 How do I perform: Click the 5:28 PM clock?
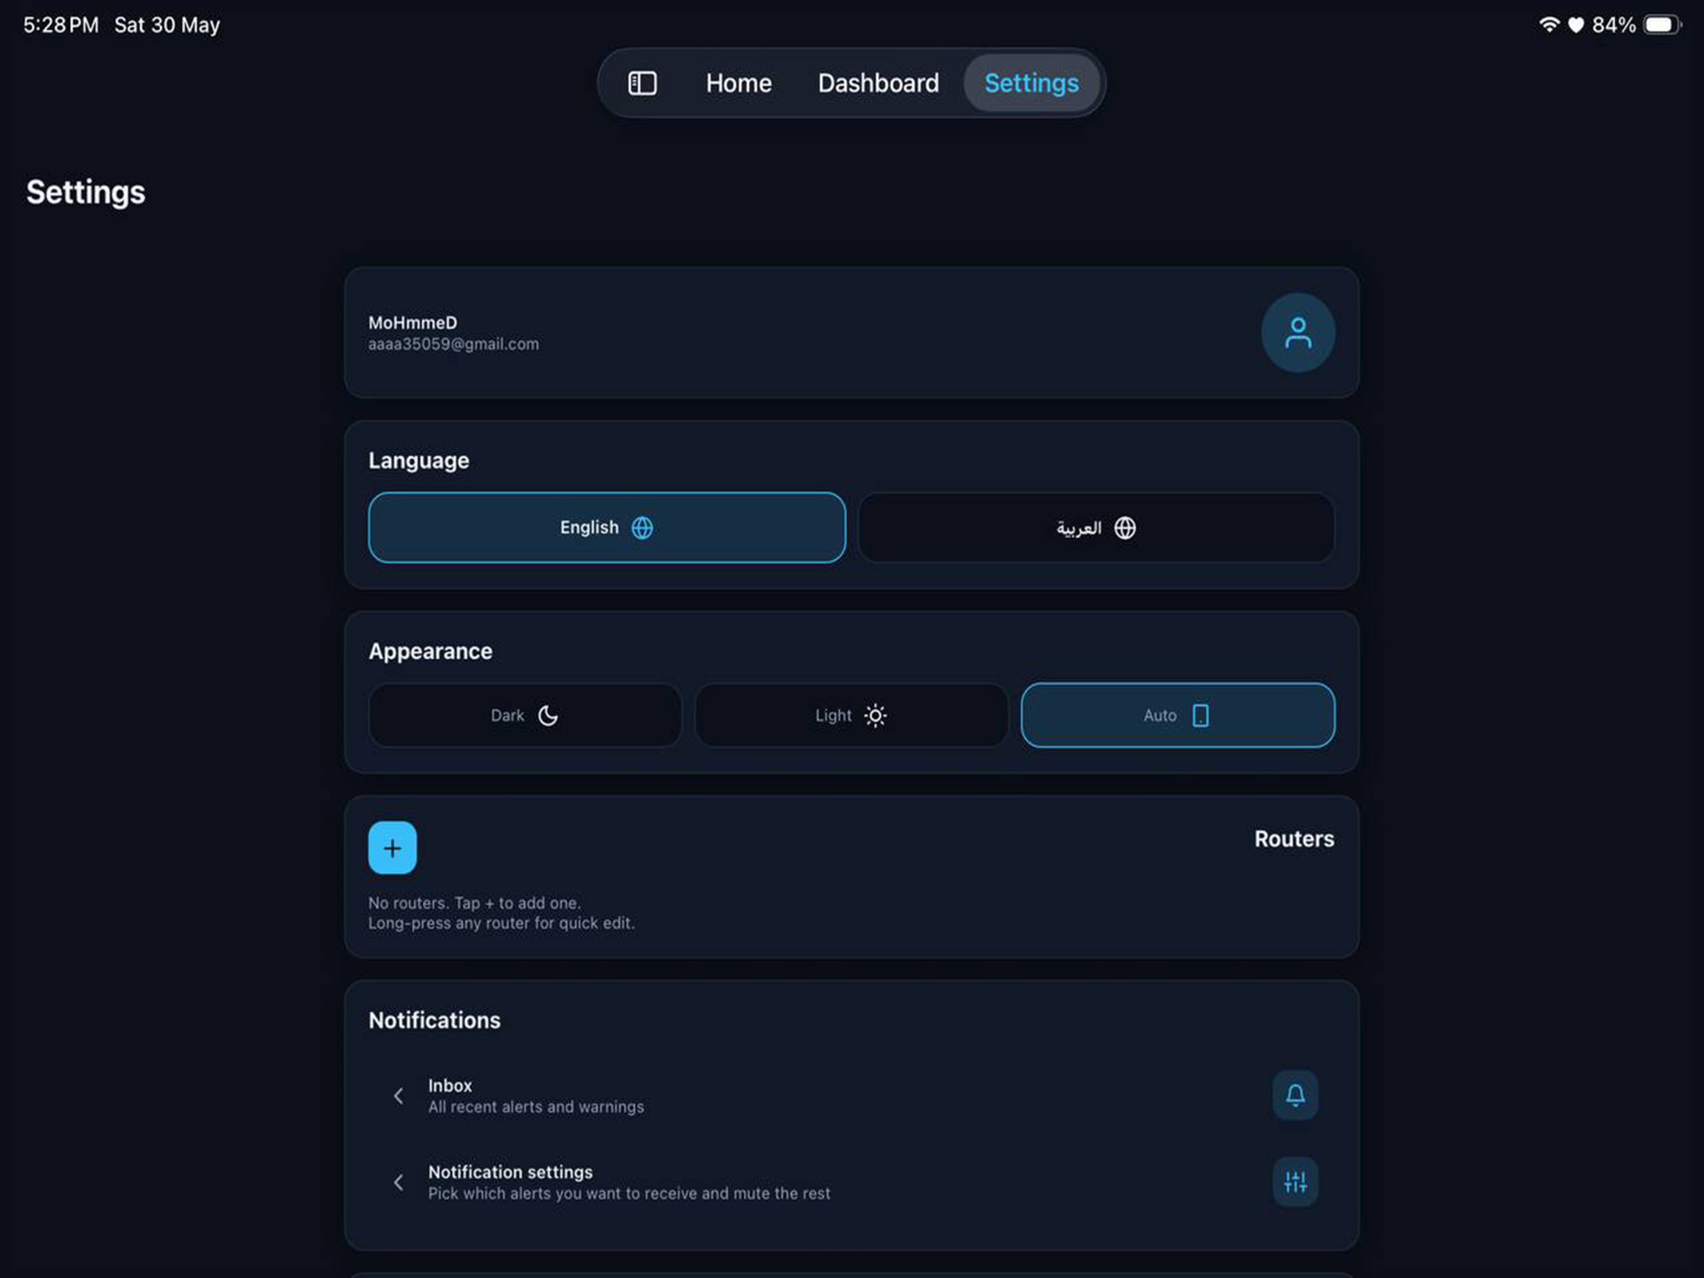(61, 25)
